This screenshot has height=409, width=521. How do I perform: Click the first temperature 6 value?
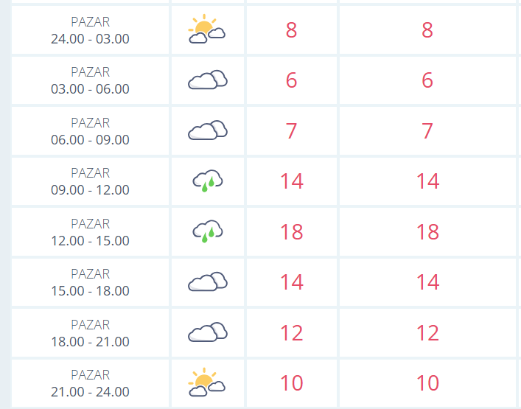291,80
